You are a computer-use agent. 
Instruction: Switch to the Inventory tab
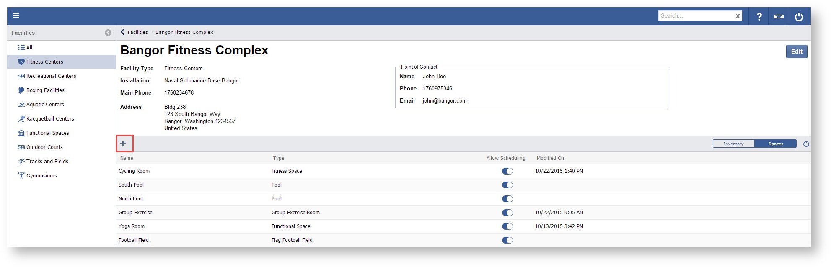pyautogui.click(x=733, y=144)
